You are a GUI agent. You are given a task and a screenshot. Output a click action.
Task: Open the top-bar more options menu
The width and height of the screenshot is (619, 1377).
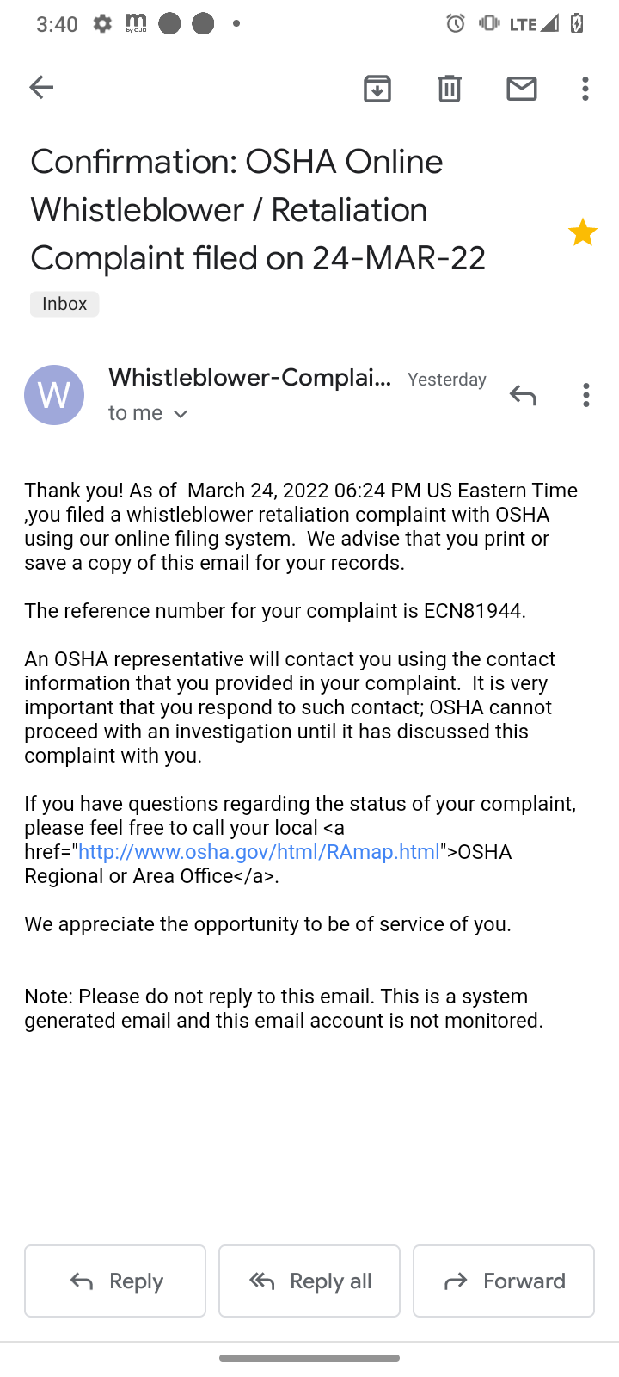[x=585, y=88]
